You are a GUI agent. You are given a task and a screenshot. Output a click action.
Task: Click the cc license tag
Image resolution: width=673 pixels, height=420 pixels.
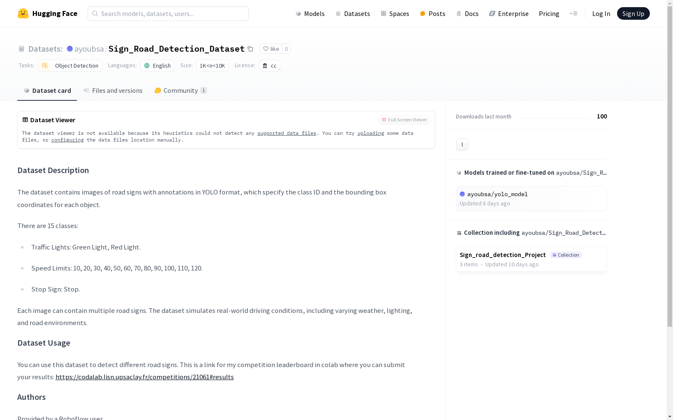coord(270,66)
